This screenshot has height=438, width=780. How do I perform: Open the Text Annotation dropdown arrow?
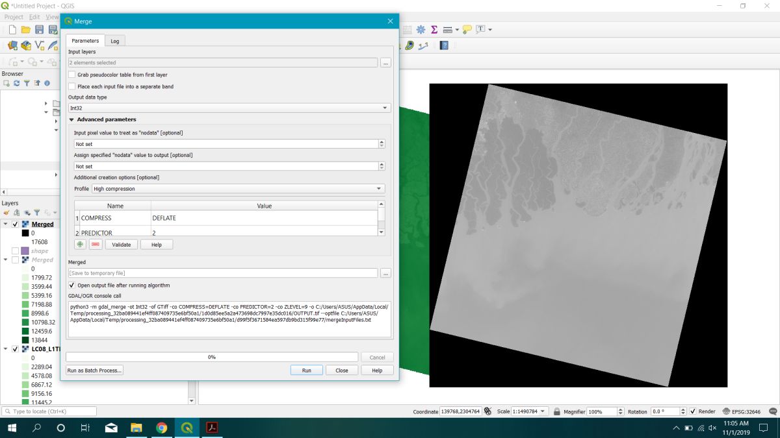coord(490,30)
